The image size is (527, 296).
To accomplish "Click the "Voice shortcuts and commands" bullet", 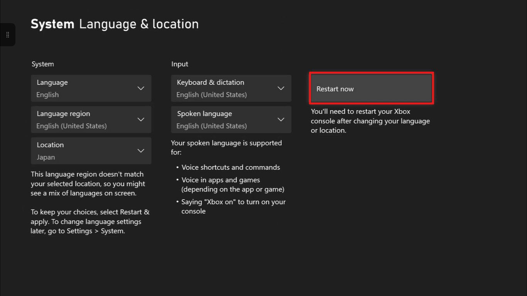I will (x=231, y=167).
